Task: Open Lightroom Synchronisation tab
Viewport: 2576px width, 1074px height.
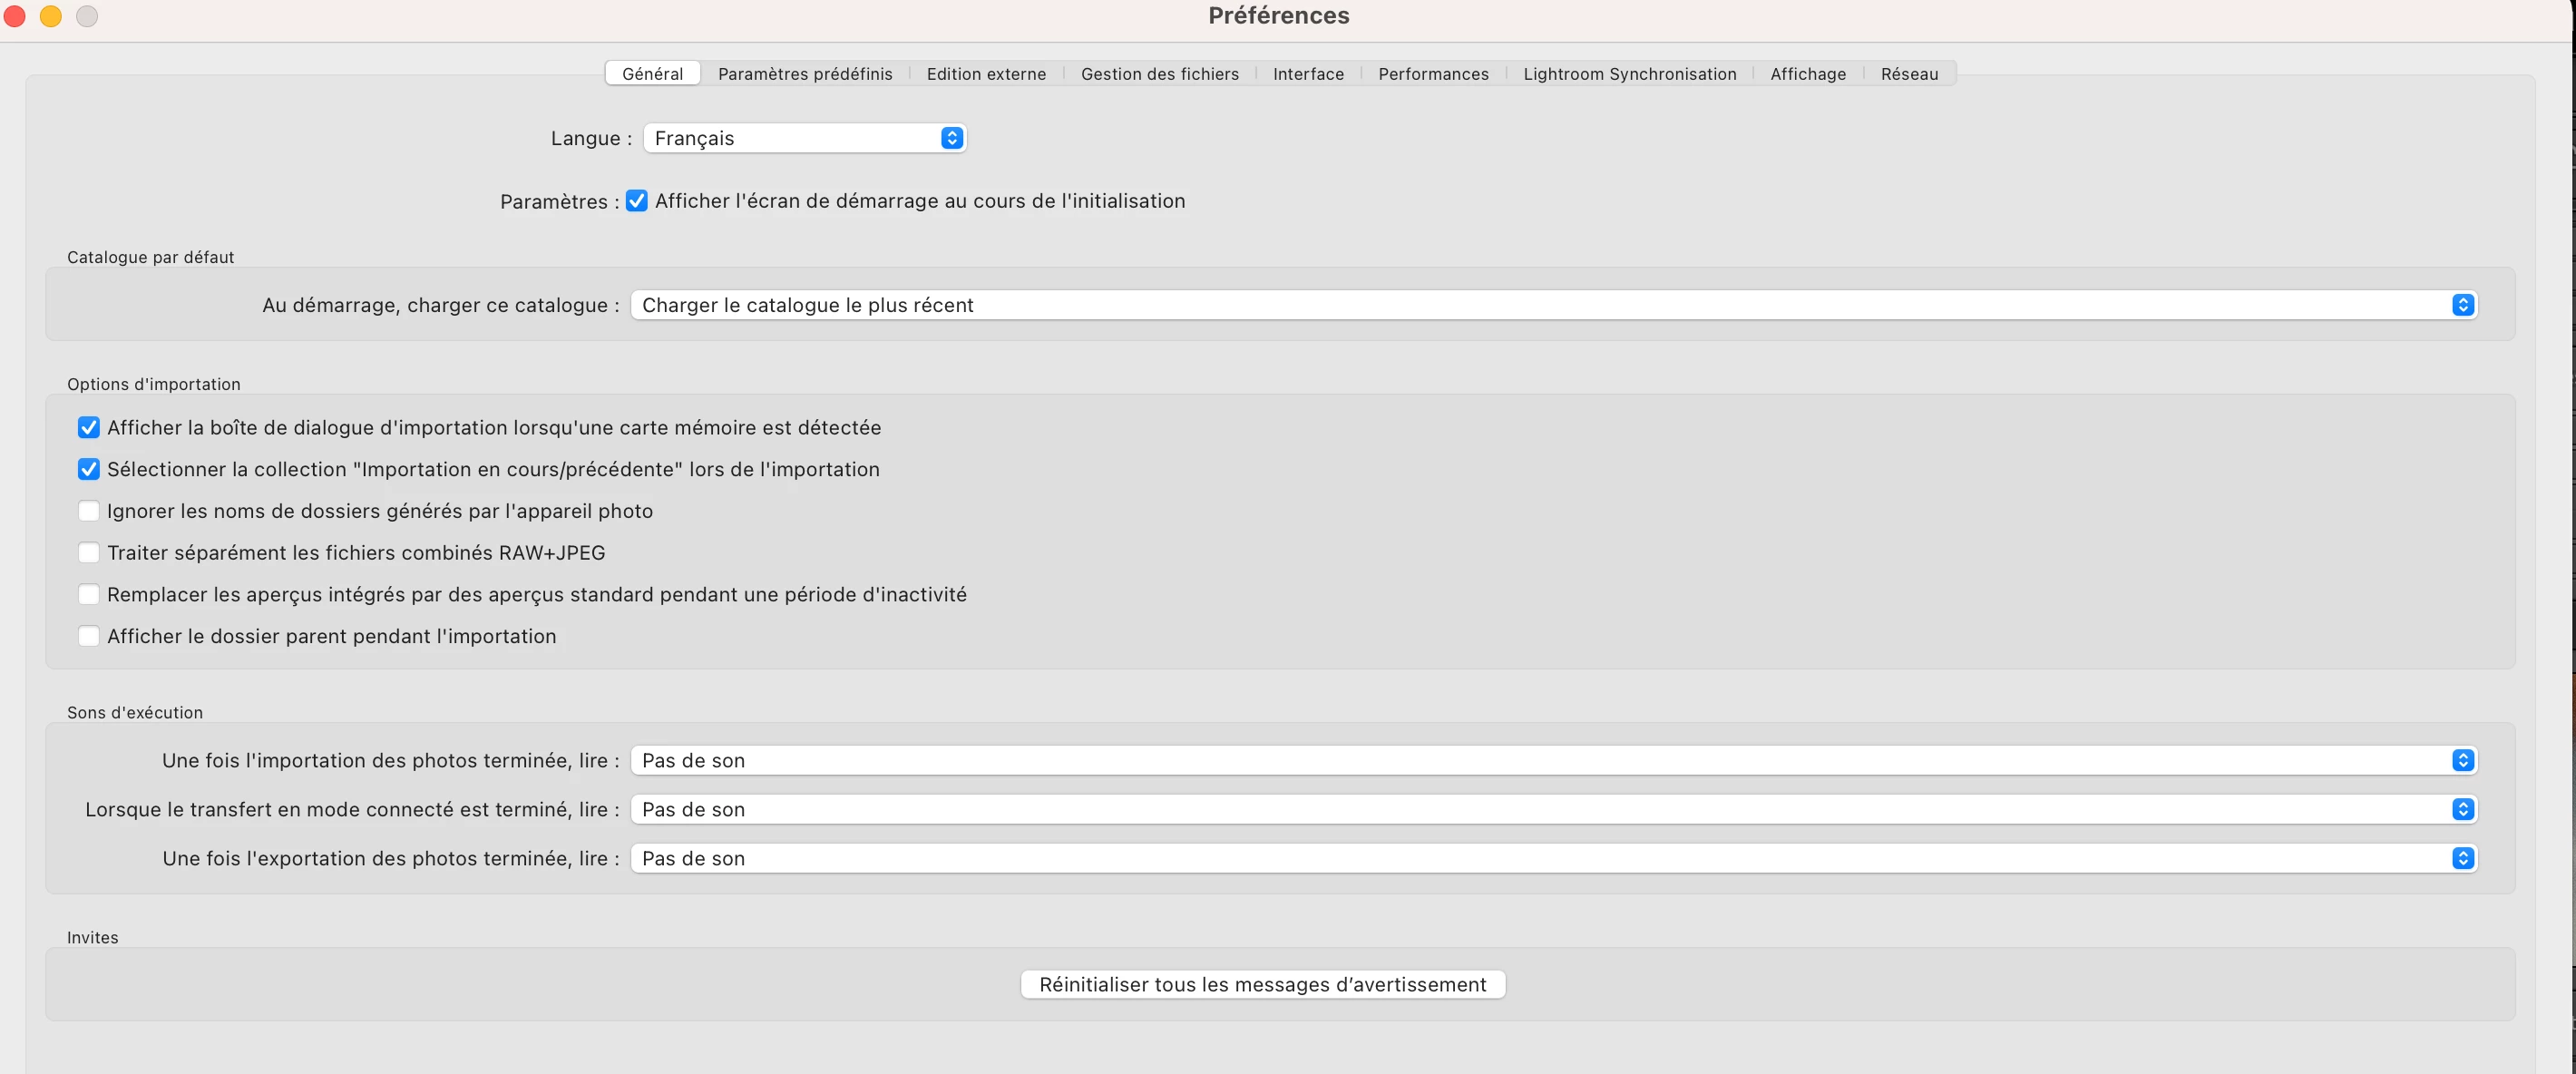Action: pos(1629,74)
